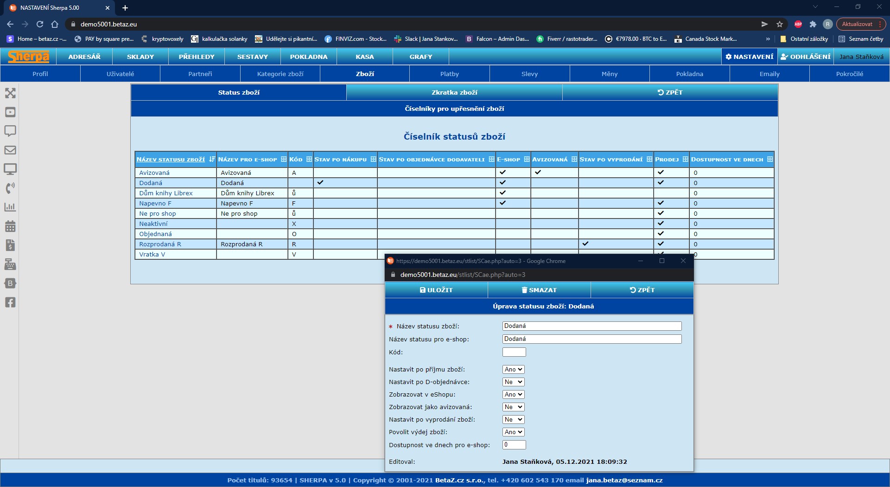Expand the 'Nastavit po příjmu zboží' dropdown
Screen dimensions: 890x487
pos(513,370)
